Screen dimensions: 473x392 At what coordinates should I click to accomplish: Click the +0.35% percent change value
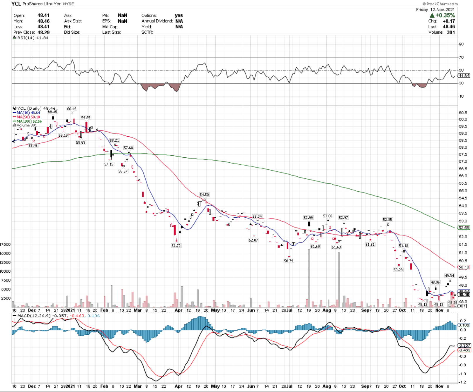coord(445,15)
